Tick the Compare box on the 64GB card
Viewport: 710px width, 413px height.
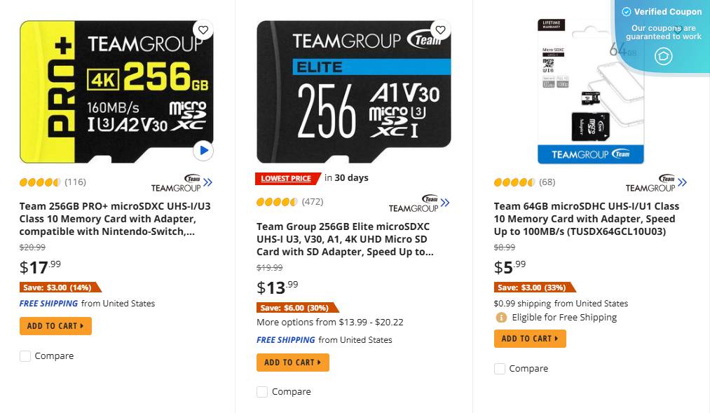pos(500,368)
